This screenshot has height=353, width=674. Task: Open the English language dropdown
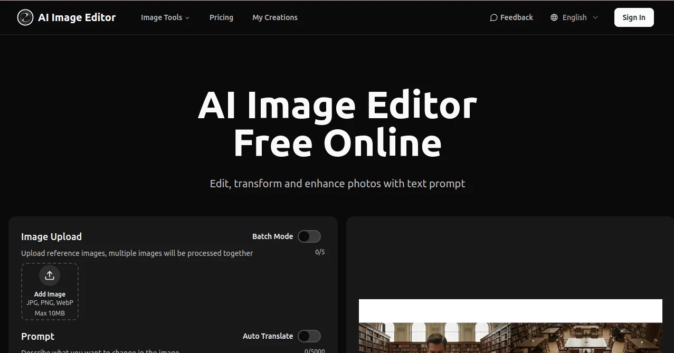coord(574,17)
